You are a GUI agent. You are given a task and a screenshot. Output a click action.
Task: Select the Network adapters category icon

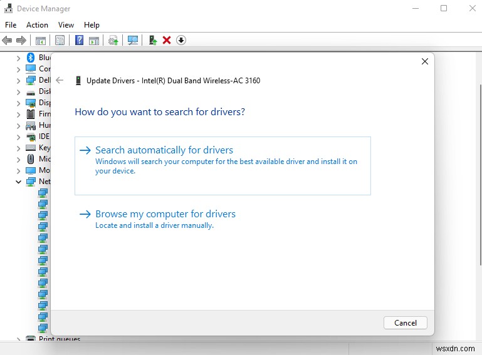(x=31, y=182)
